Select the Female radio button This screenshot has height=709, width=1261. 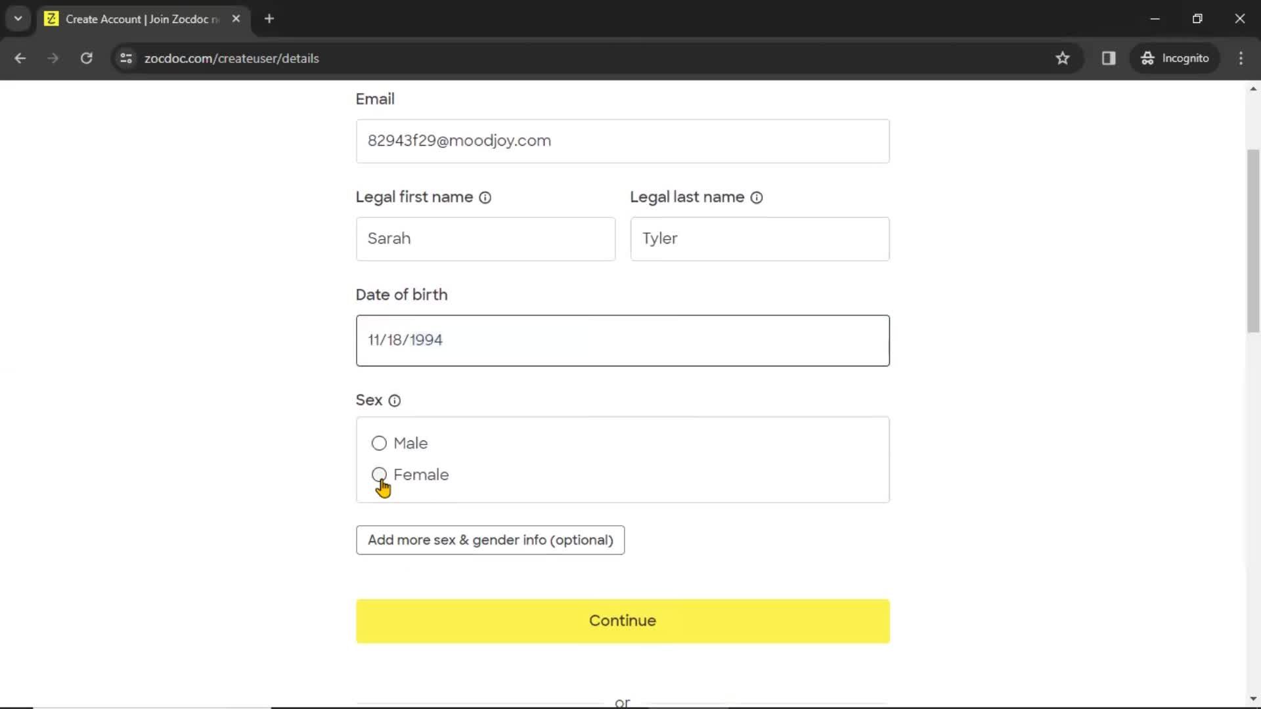[379, 474]
